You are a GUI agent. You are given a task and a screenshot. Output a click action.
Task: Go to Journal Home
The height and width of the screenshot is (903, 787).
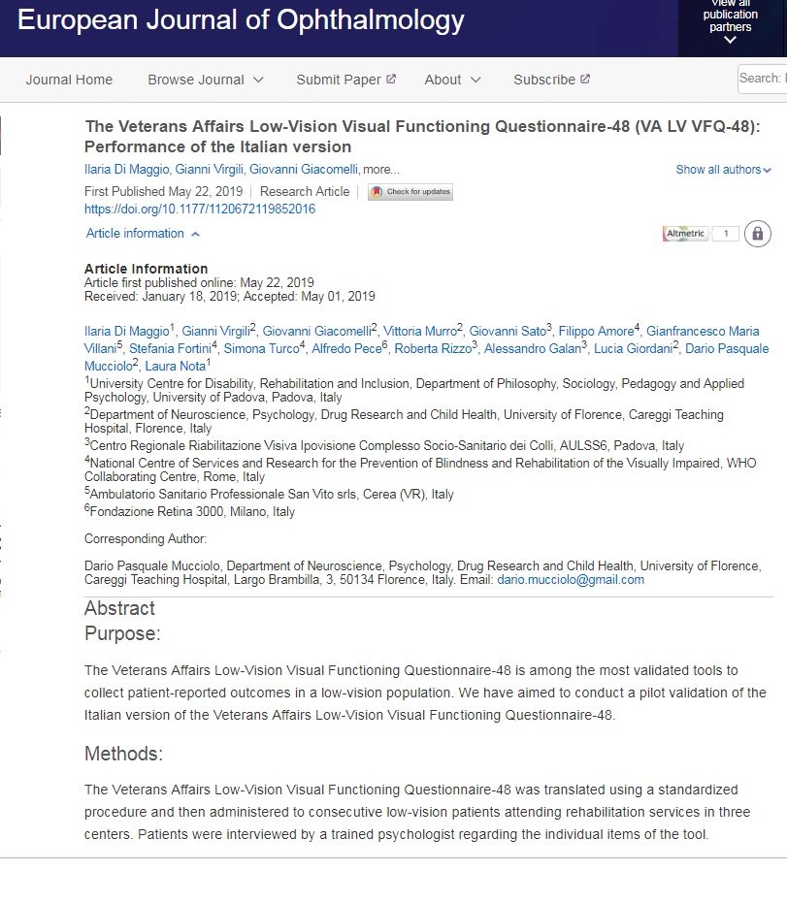pos(69,80)
